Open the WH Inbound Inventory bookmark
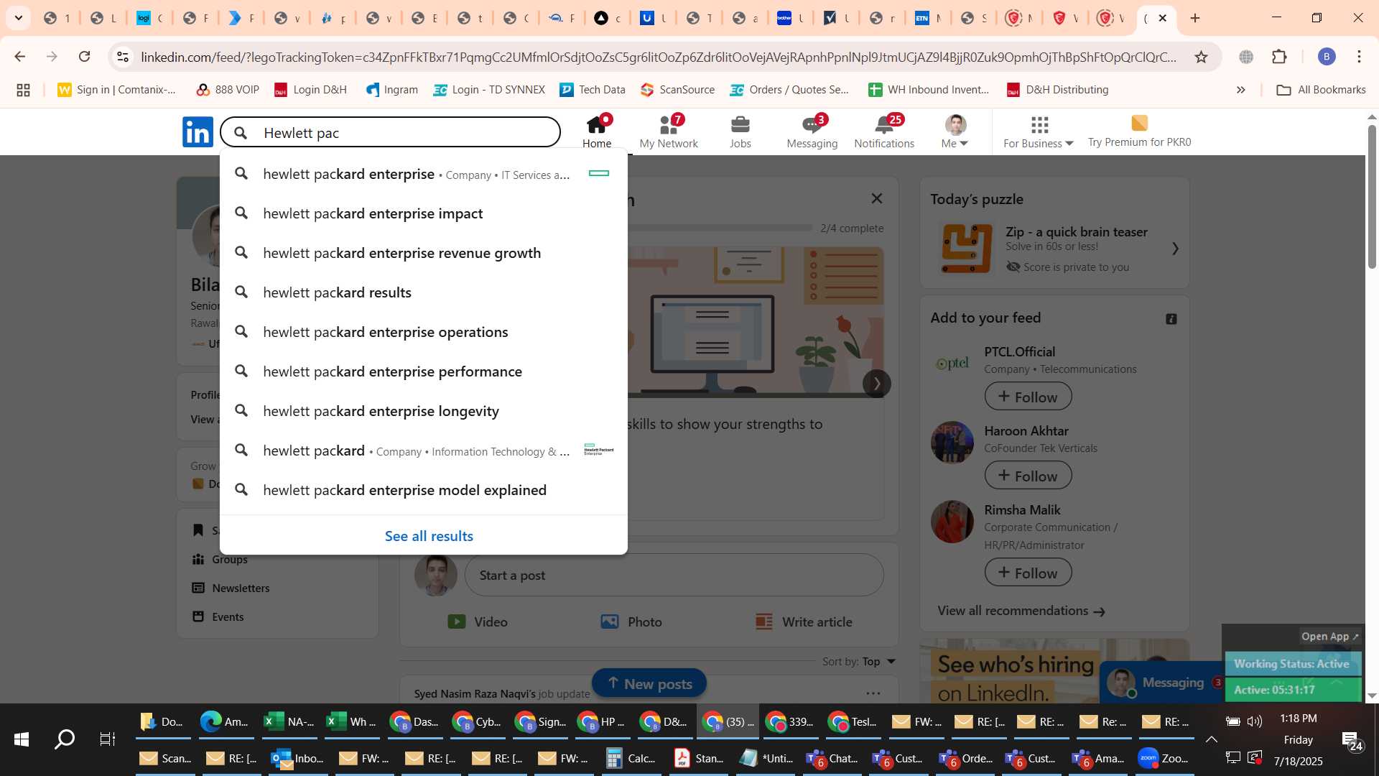Viewport: 1379px width, 776px height. (x=929, y=90)
